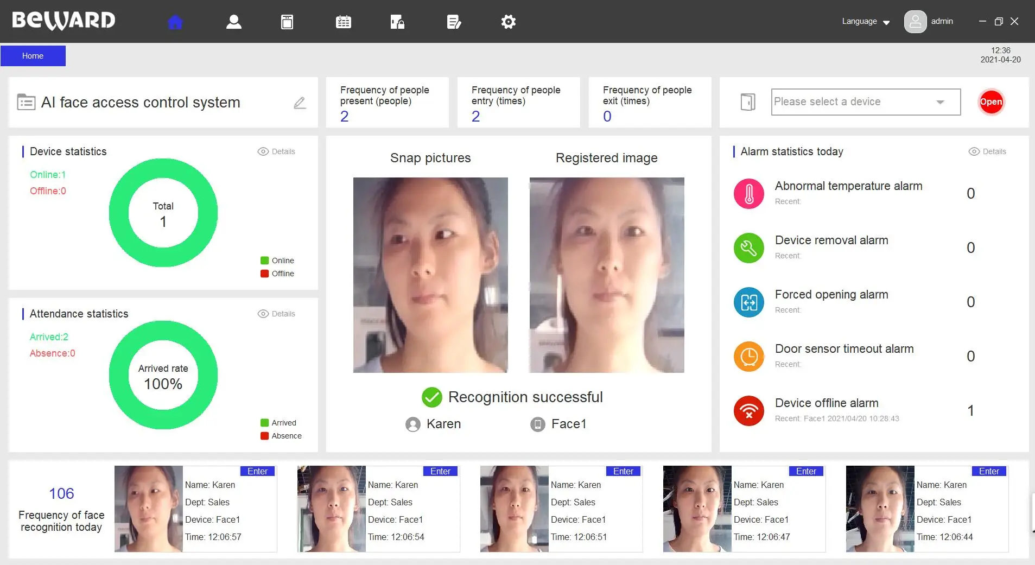This screenshot has width=1035, height=565.
Task: Click Enter tag on 12:06:54 record
Action: pyautogui.click(x=441, y=471)
